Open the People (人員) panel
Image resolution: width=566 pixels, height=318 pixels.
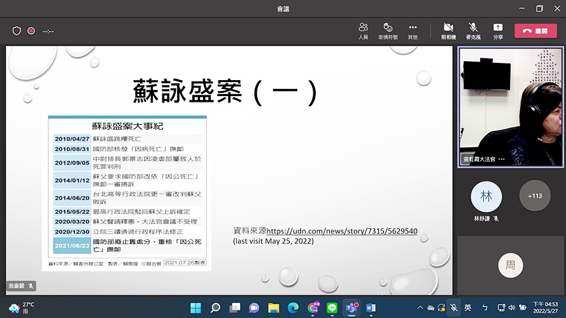(x=363, y=31)
